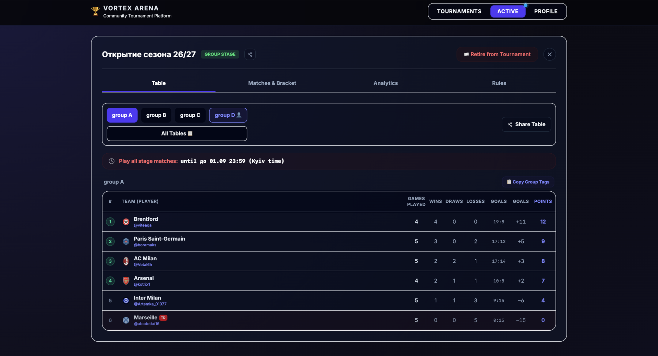Close the tournament panel with X
658x356 pixels.
[x=549, y=54]
